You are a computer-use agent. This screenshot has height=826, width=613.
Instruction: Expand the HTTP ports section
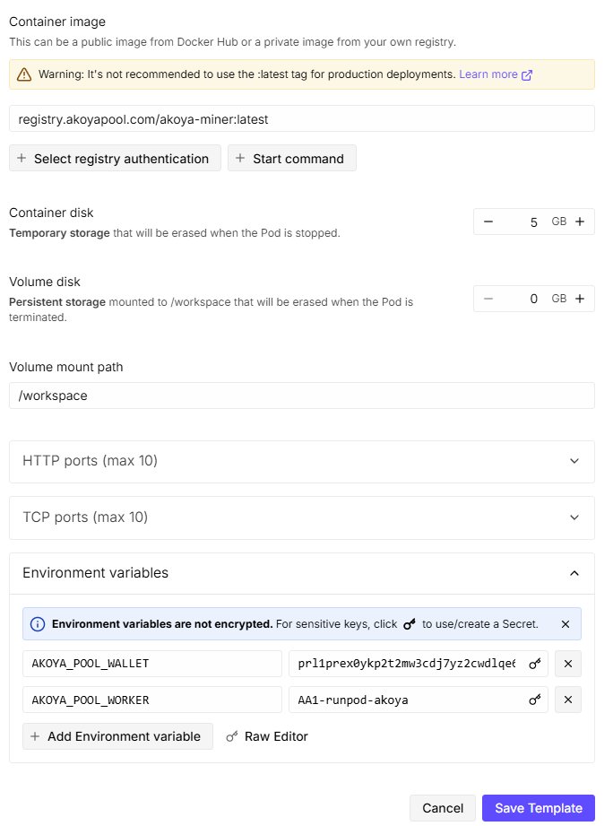302,462
